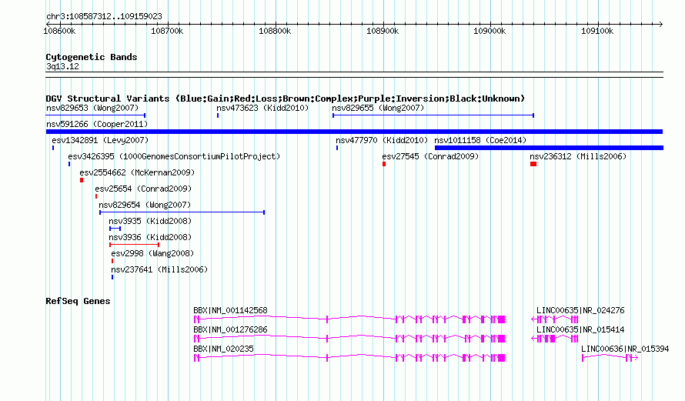Open the nsv829655 (Wong2007) variant label
Image resolution: width=685 pixels, height=401 pixels.
(x=378, y=108)
